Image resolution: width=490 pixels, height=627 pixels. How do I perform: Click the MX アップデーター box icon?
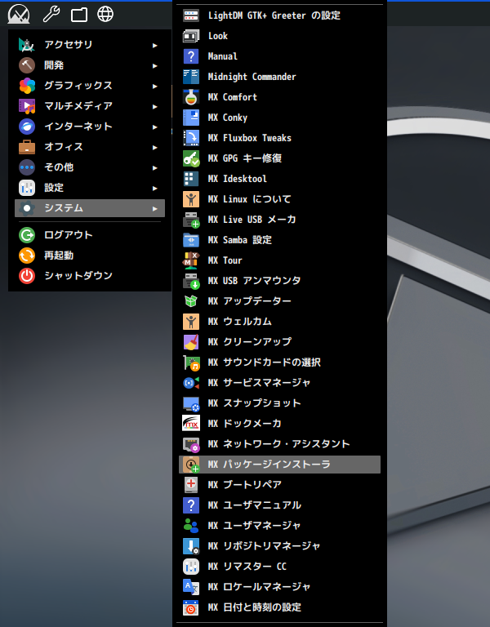click(191, 301)
